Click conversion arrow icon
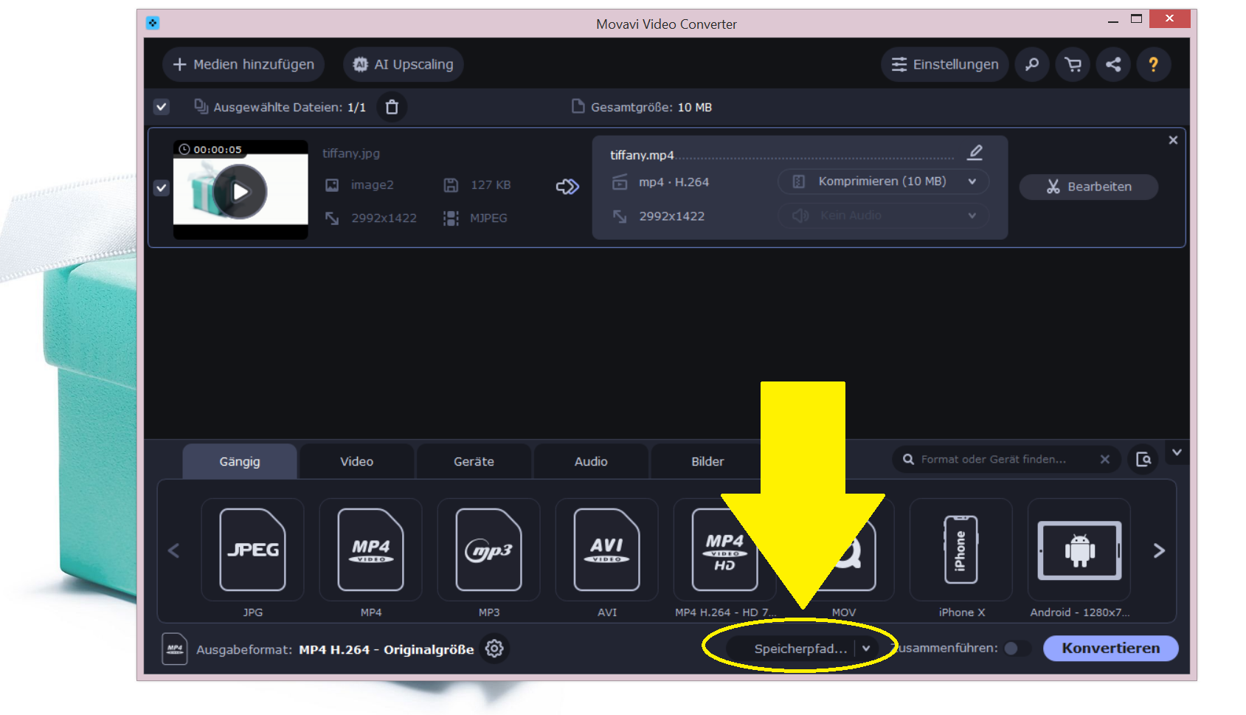 point(567,187)
